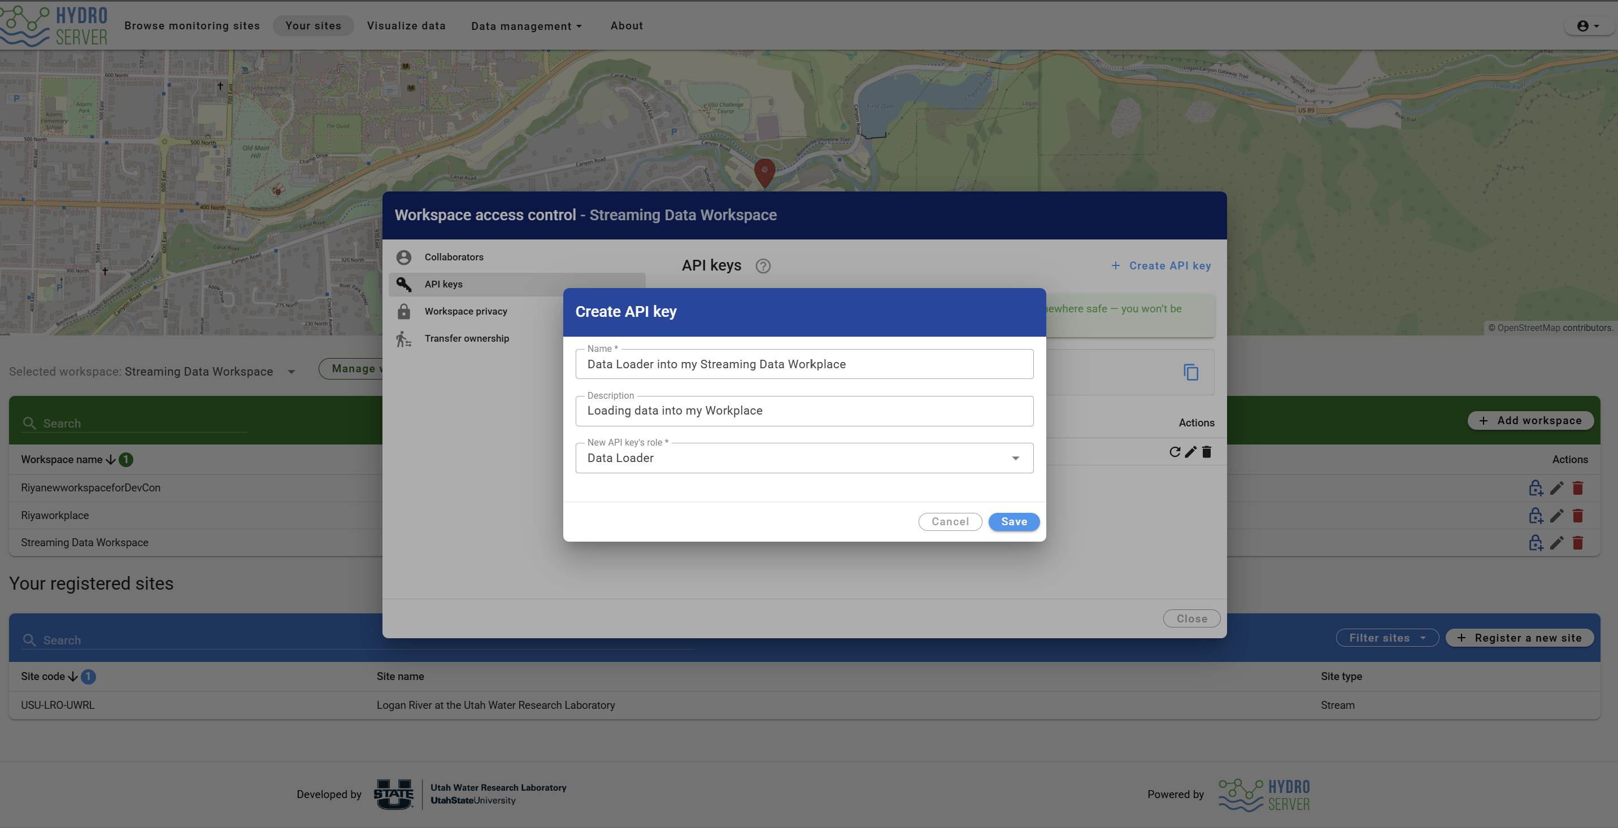Image resolution: width=1618 pixels, height=828 pixels.
Task: Click the Site name column header
Action: pos(400,676)
